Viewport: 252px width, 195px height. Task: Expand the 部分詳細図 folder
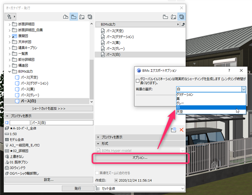(x=9, y=60)
